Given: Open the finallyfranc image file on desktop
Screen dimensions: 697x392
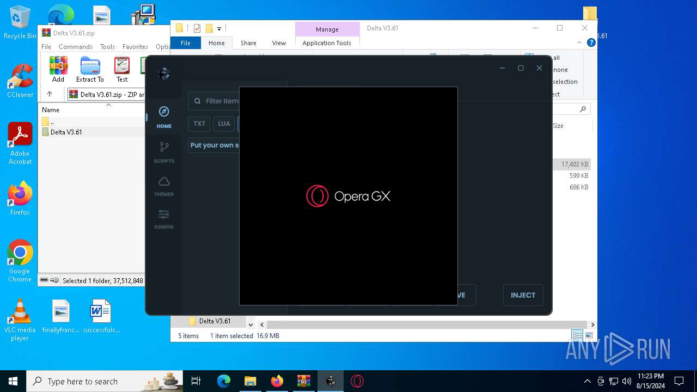Looking at the screenshot, I should [x=61, y=317].
